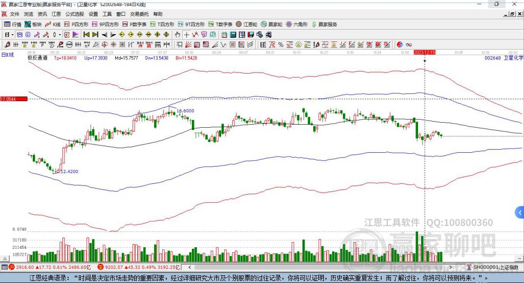
Task: Select the Gann fan lines tool
Action: 188,44
